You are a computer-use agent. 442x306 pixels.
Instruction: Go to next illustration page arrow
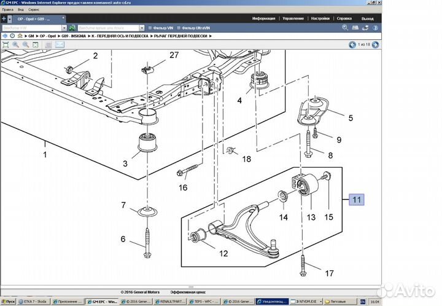tap(374, 44)
